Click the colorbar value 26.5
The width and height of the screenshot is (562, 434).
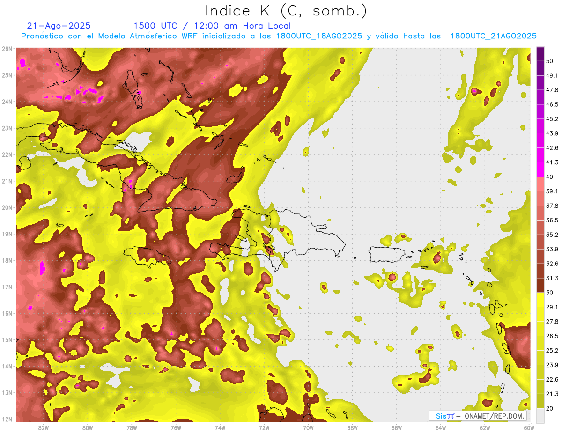coord(552,336)
